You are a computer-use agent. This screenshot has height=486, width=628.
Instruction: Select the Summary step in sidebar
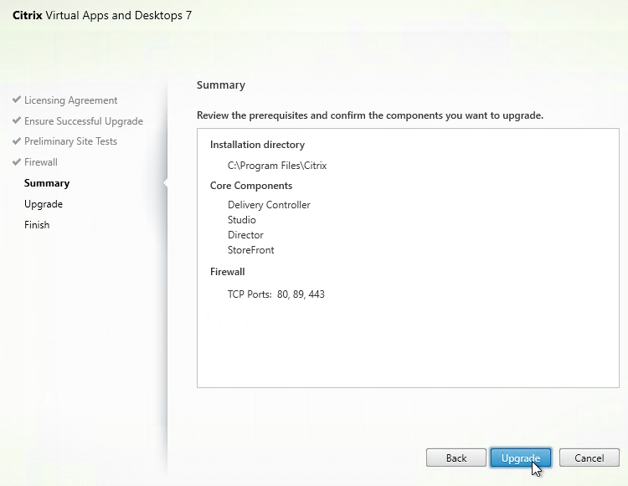coord(47,183)
